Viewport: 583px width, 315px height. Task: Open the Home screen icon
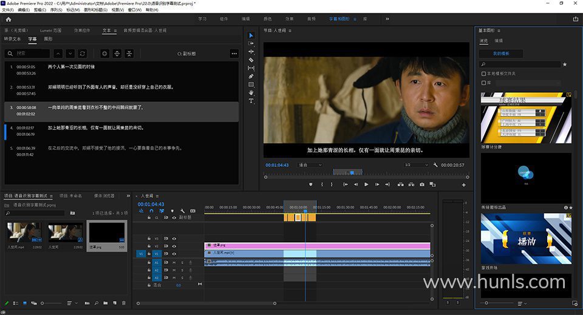pos(8,19)
